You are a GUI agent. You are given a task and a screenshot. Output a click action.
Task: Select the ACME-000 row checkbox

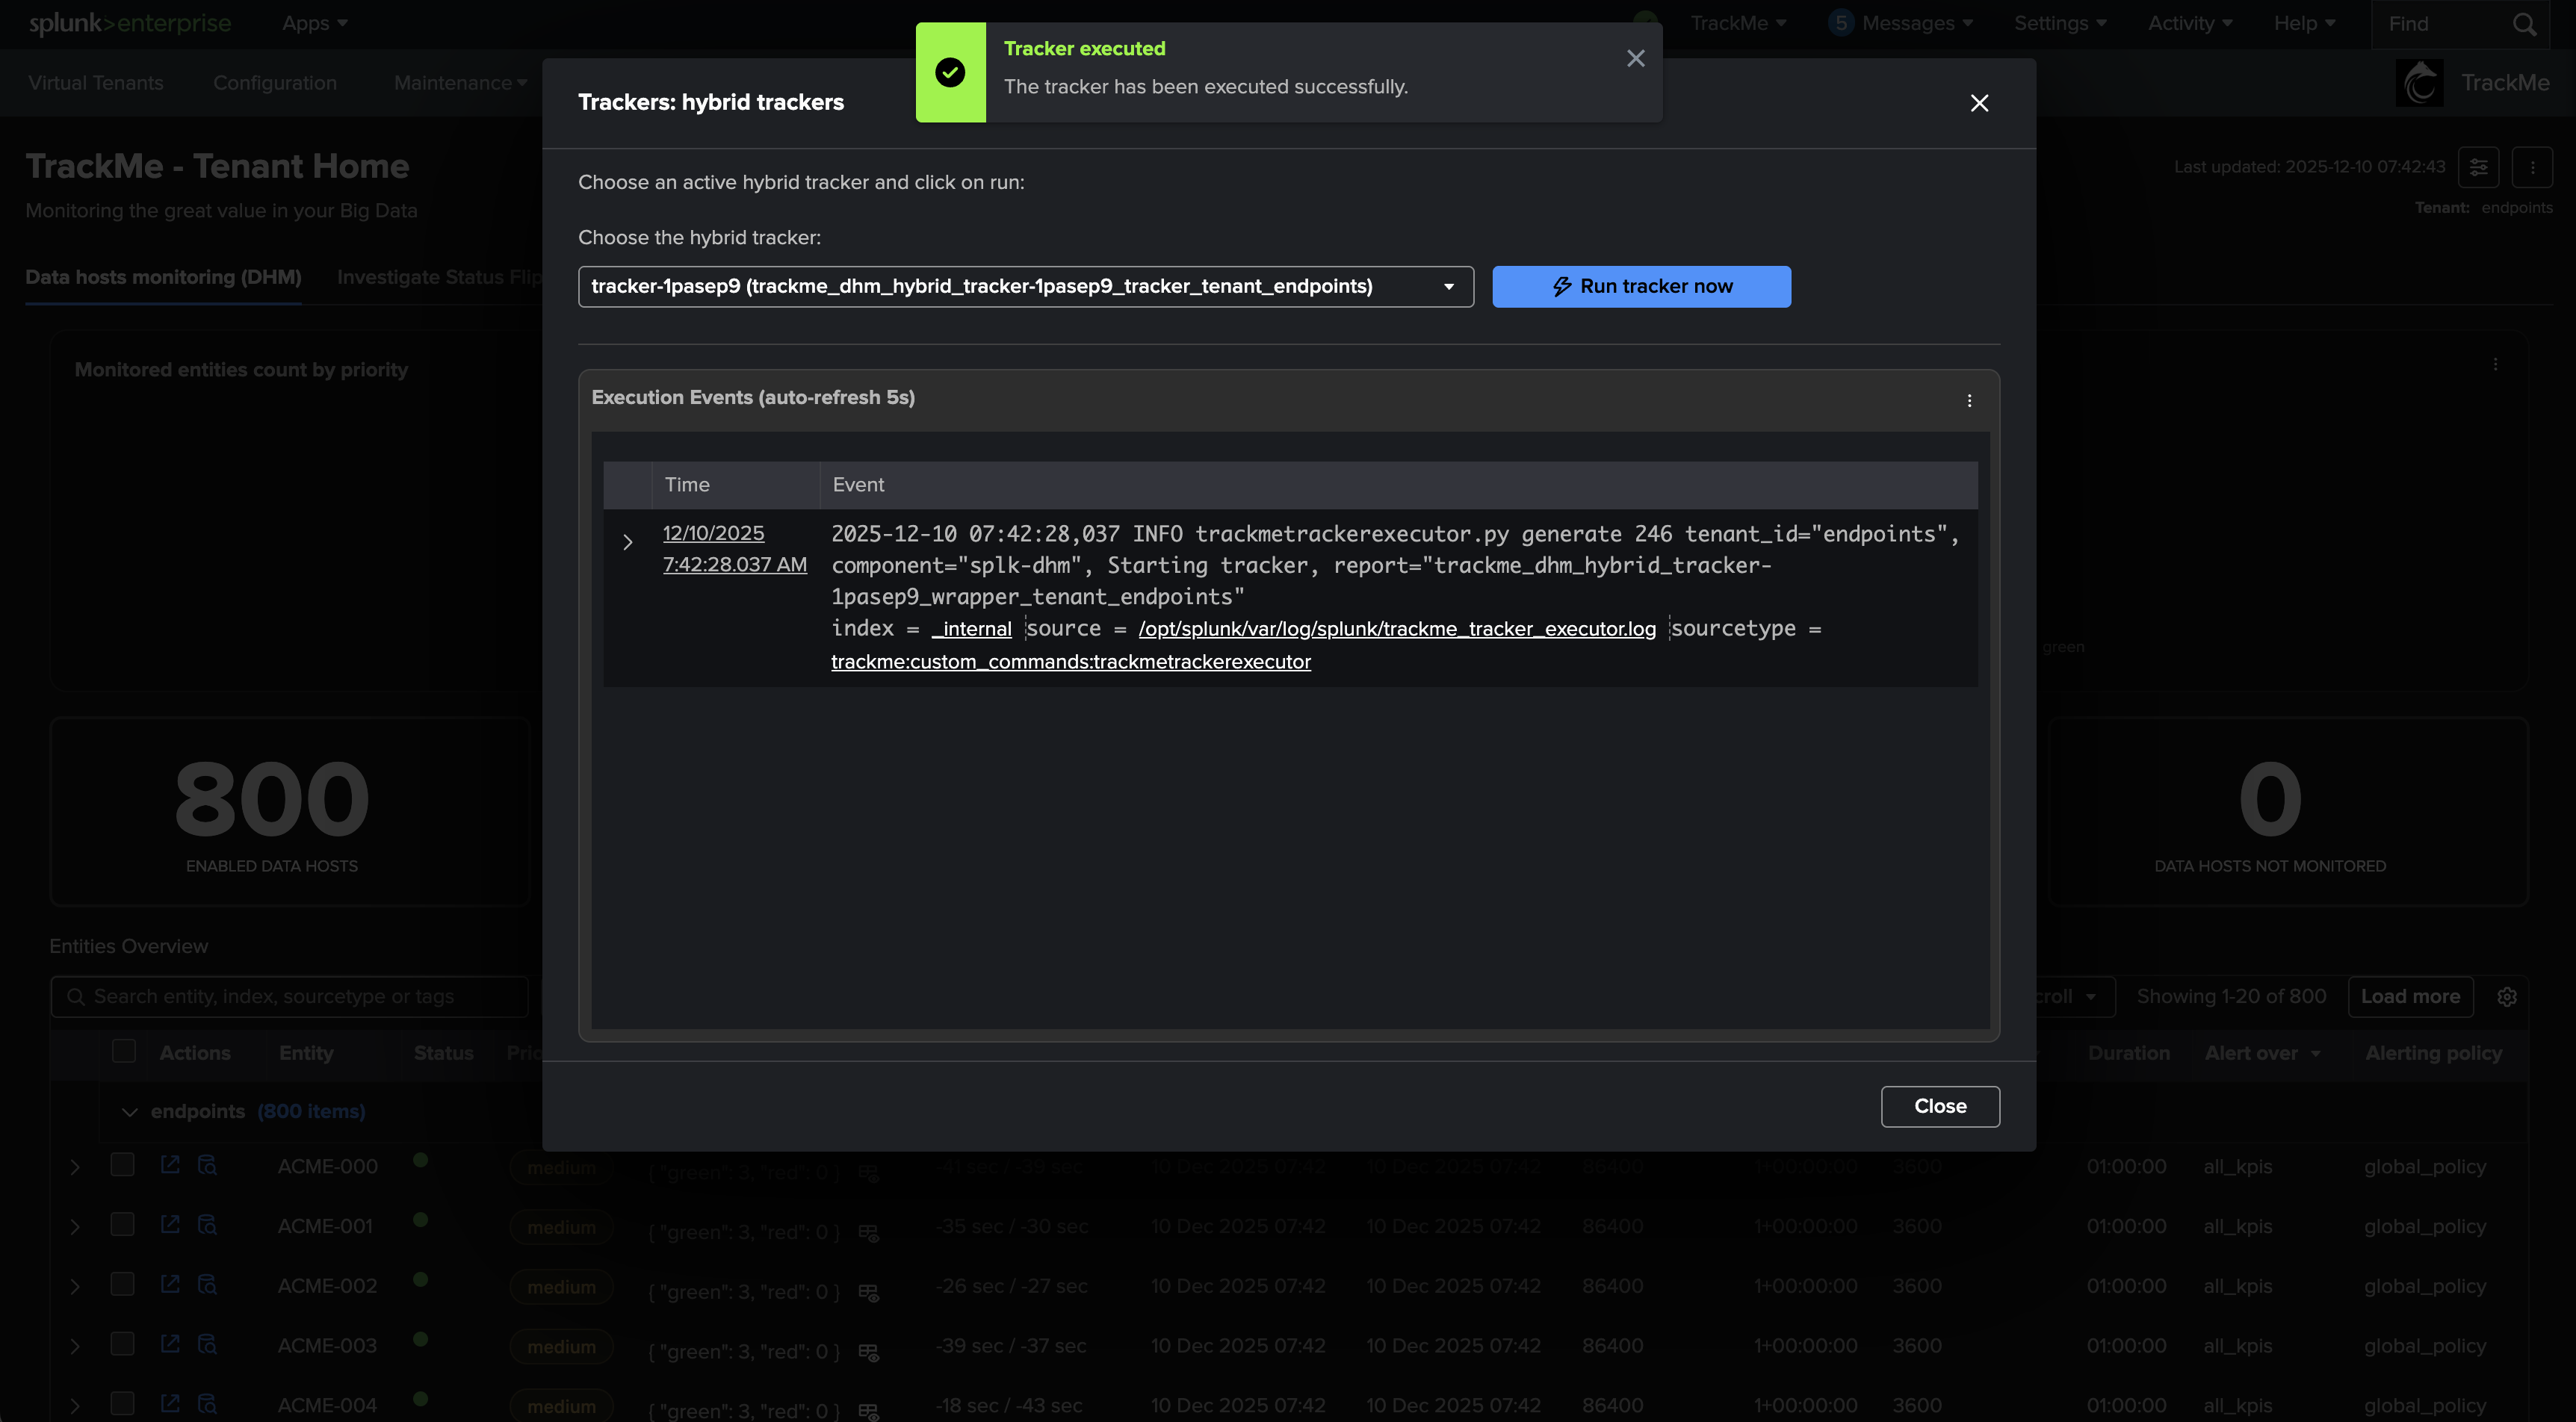[x=123, y=1164]
